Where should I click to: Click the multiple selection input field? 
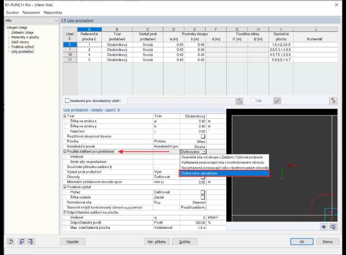point(180,101)
